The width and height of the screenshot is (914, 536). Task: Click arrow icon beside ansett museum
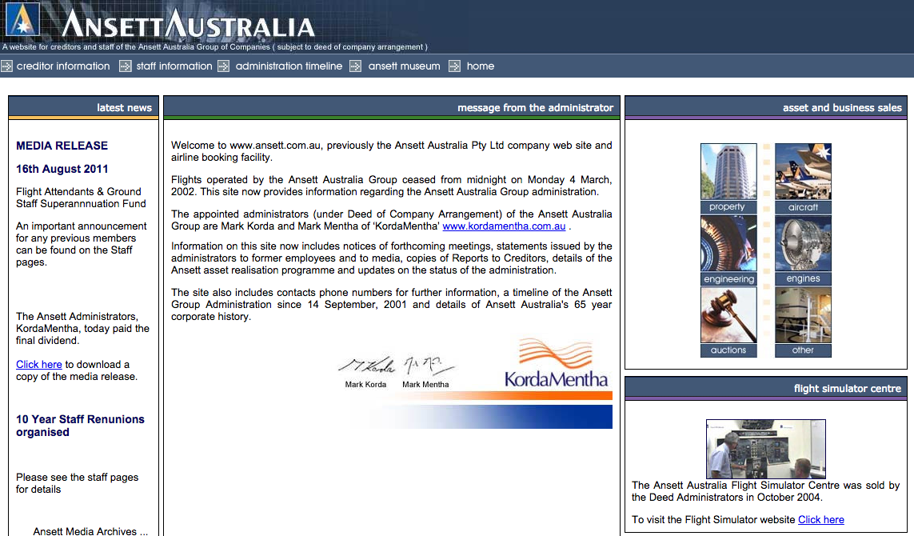[x=355, y=66]
